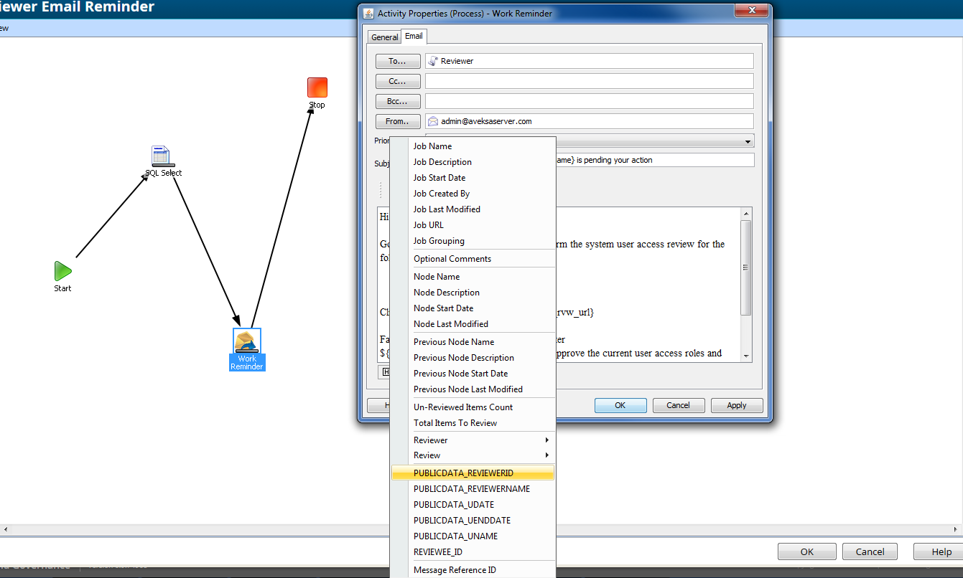The width and height of the screenshot is (963, 578).
Task: Expand the Review submenu arrow
Action: click(x=546, y=455)
